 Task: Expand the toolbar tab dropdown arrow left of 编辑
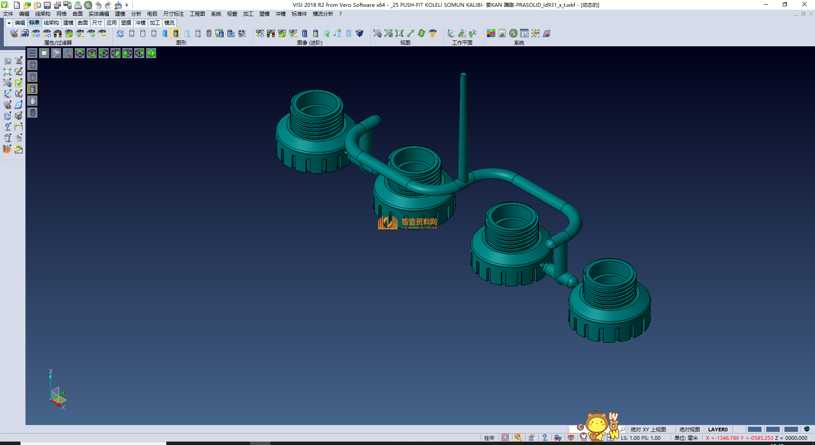click(9, 23)
